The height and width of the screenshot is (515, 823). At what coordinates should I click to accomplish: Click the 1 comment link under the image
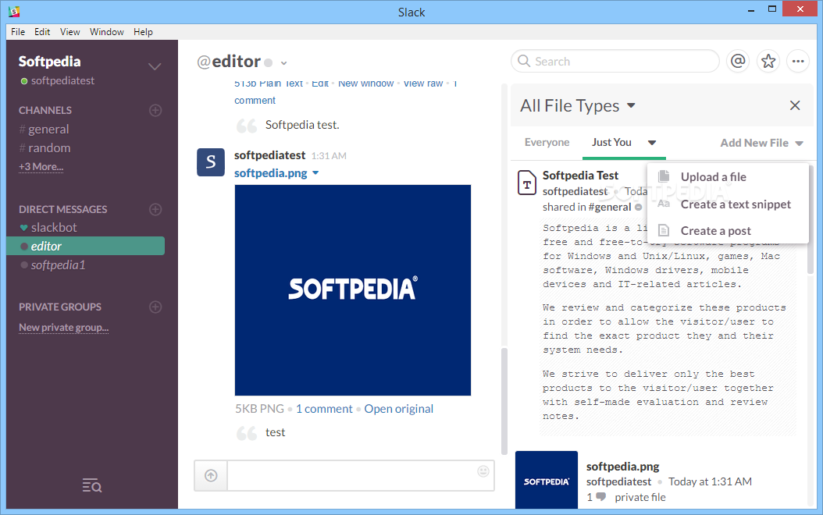324,409
